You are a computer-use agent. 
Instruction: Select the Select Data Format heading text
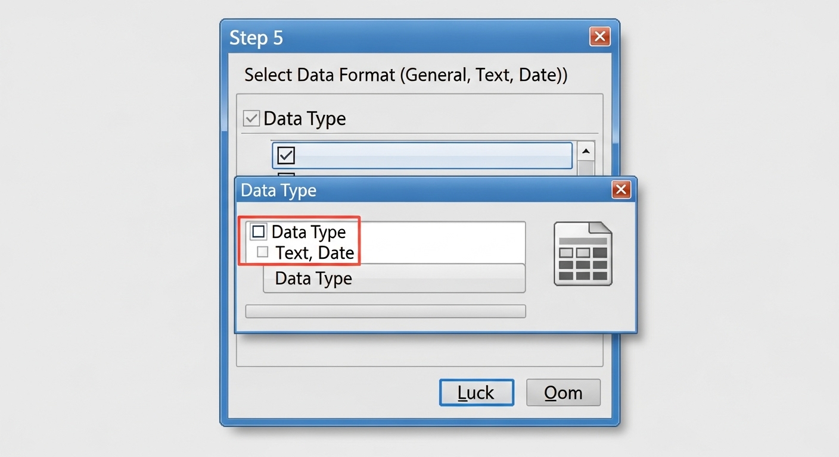(406, 74)
